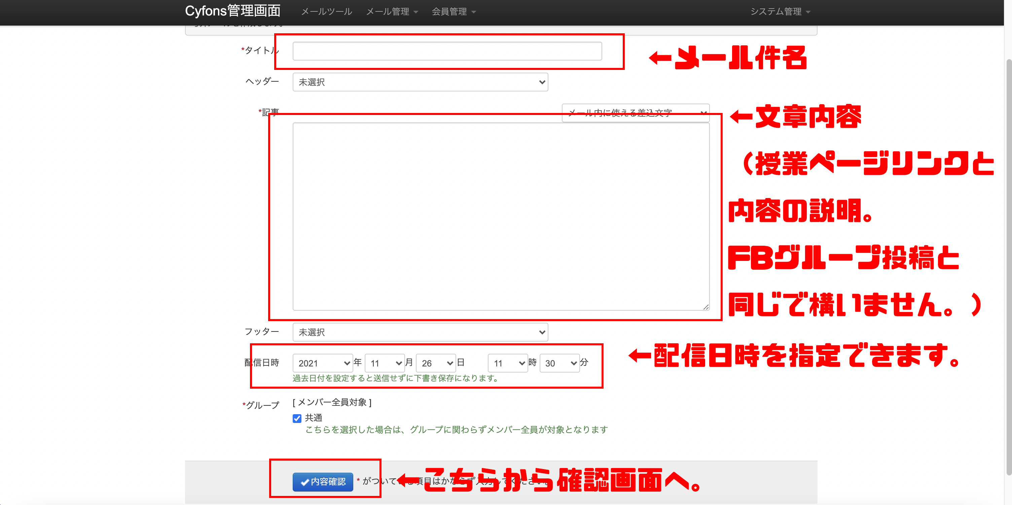Open the delivery day 26 dropdown

[436, 363]
